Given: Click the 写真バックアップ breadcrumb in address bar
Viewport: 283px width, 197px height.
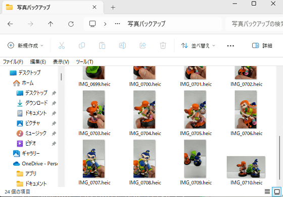Looking at the screenshot, I should [x=147, y=24].
